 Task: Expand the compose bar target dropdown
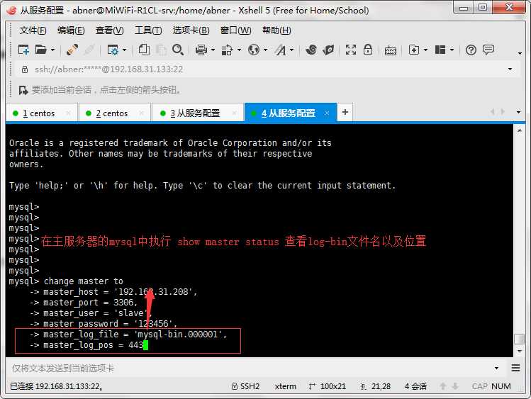point(496,369)
